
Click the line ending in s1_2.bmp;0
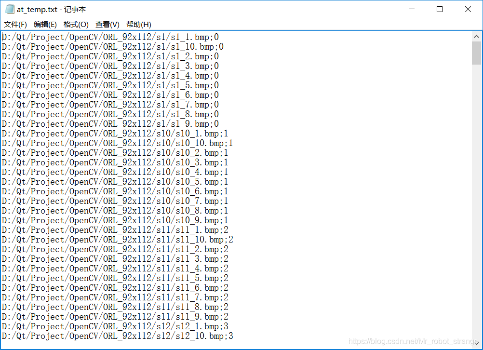[x=110, y=56]
